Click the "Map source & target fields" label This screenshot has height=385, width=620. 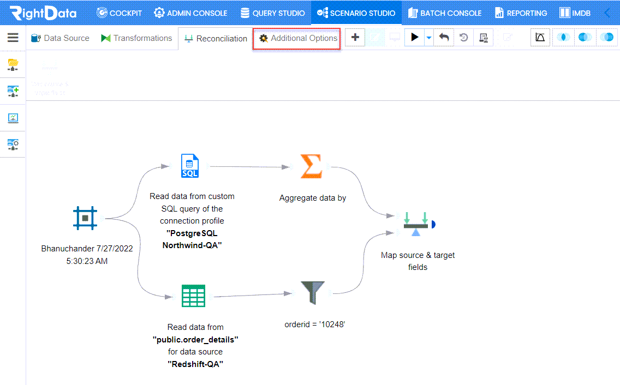(x=418, y=261)
